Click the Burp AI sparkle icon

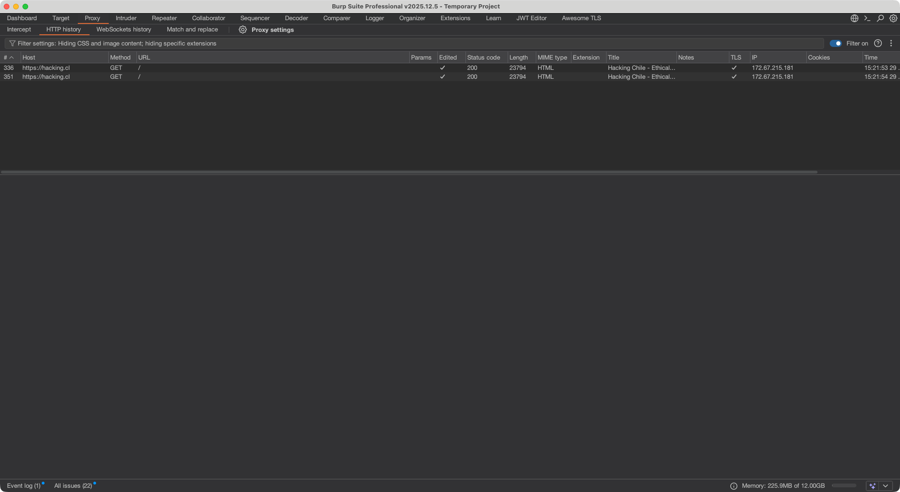(872, 486)
